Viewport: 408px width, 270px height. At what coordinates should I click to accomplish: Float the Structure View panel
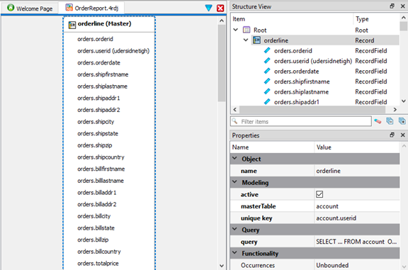click(x=392, y=6)
